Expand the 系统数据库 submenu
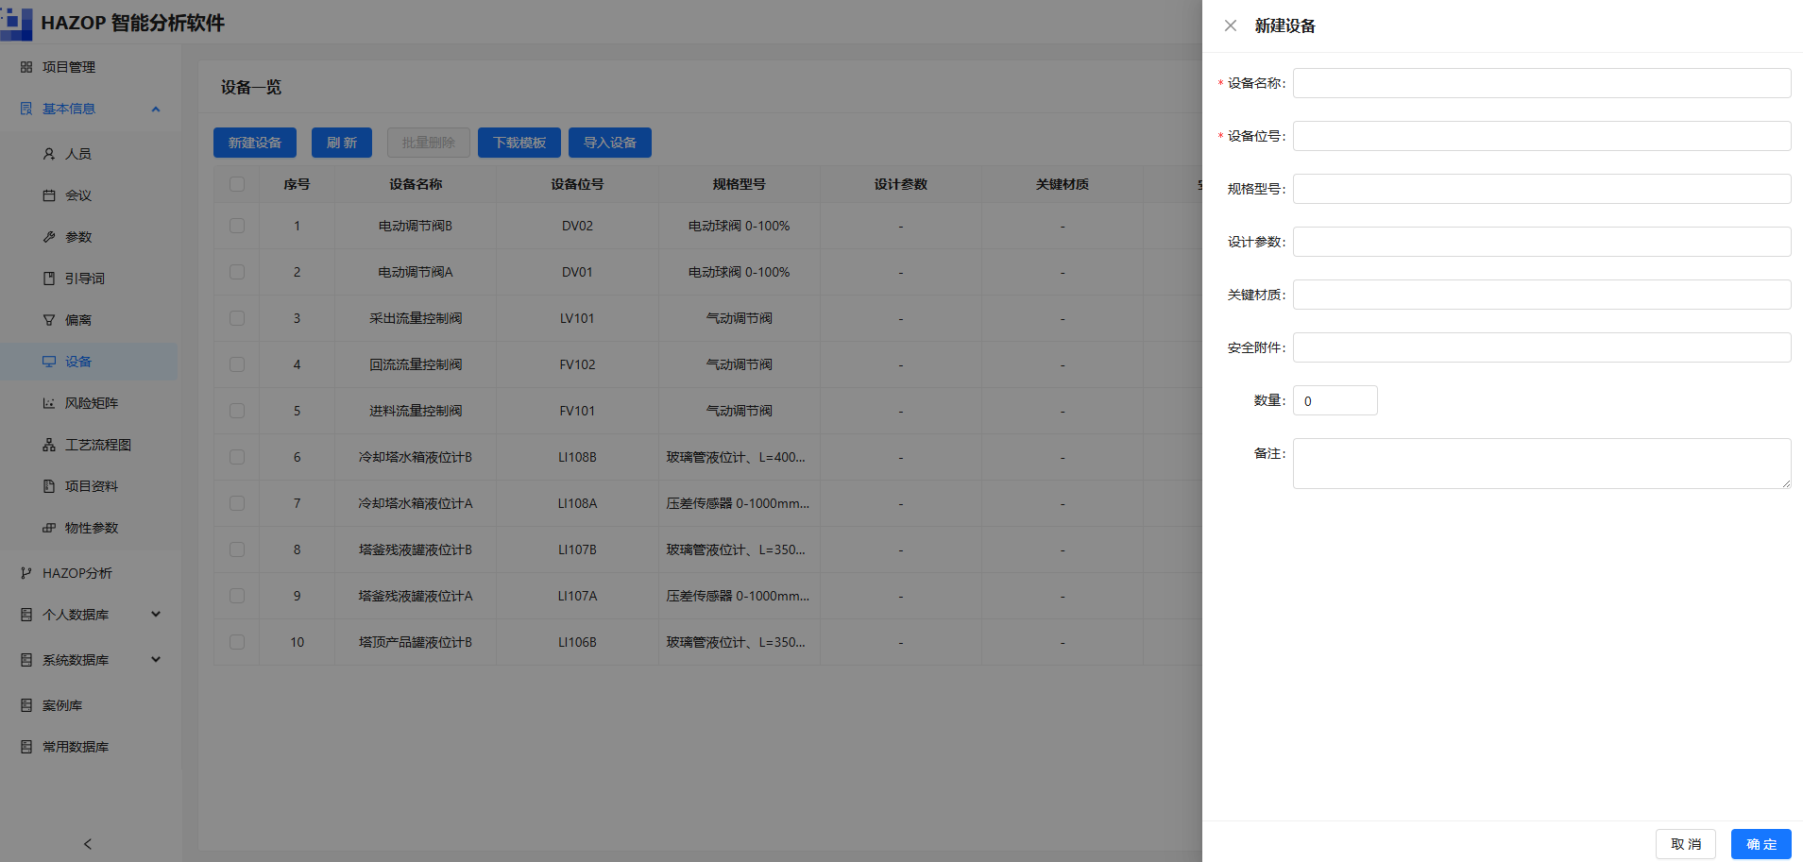 pos(156,660)
